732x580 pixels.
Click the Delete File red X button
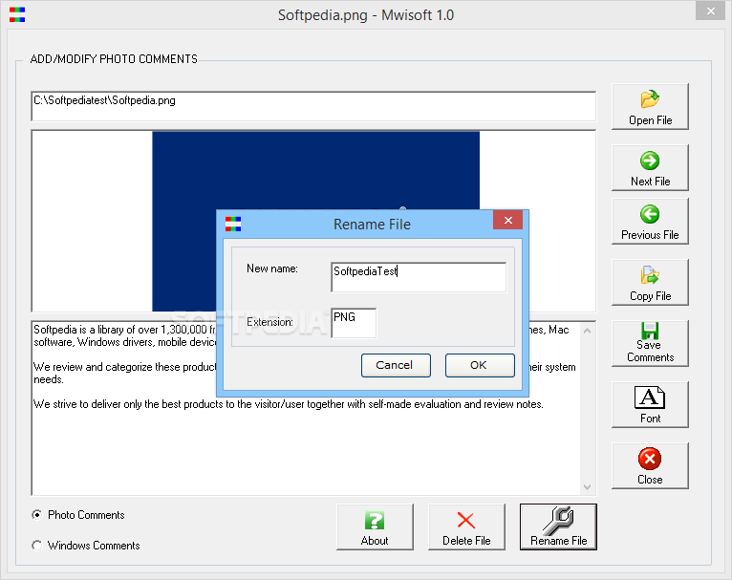point(466,526)
